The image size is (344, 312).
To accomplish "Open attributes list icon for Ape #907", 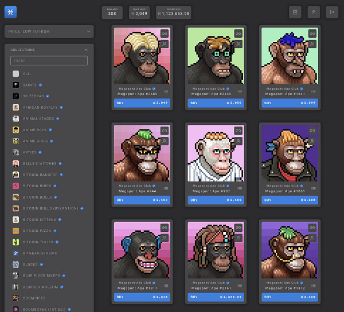I will click(x=240, y=189).
